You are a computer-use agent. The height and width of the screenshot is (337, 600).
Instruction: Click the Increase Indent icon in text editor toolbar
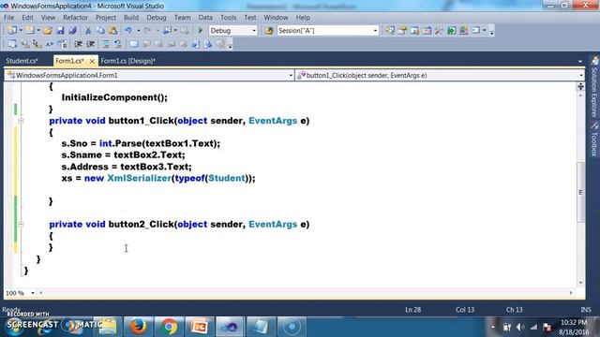[91, 44]
